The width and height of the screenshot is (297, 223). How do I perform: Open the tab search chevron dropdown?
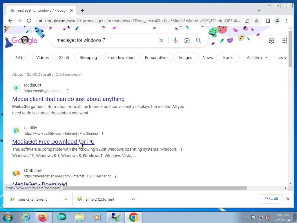[259, 10]
